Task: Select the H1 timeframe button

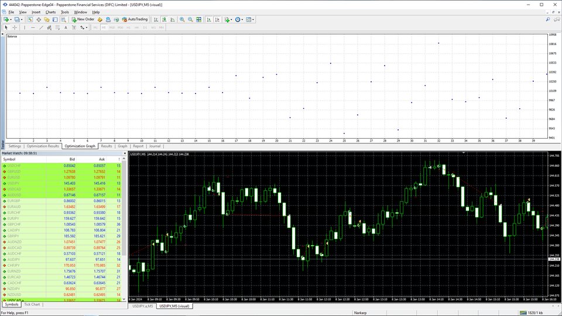Action: [128, 28]
